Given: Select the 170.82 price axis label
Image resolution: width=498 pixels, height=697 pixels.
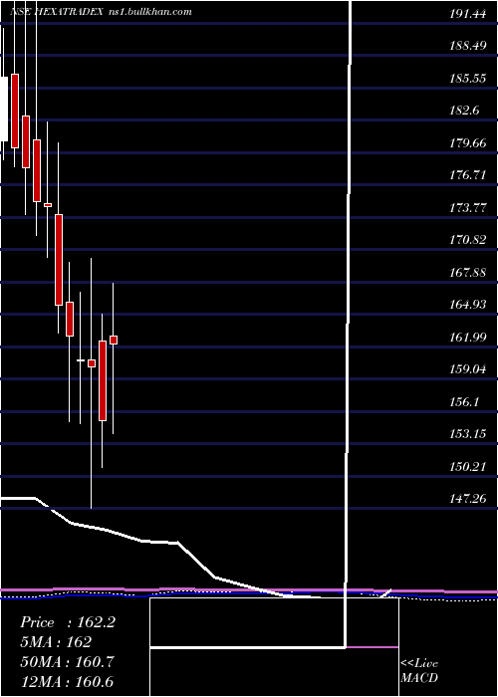Looking at the screenshot, I should pyautogui.click(x=467, y=241).
